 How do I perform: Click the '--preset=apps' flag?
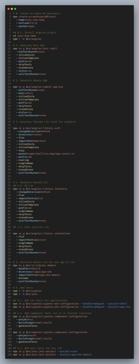(26, 26)
